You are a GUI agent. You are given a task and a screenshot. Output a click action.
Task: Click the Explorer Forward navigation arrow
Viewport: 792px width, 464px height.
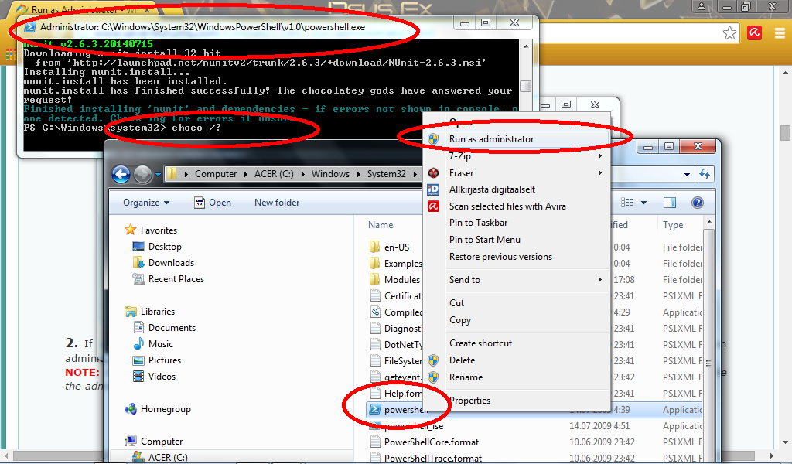pos(143,174)
